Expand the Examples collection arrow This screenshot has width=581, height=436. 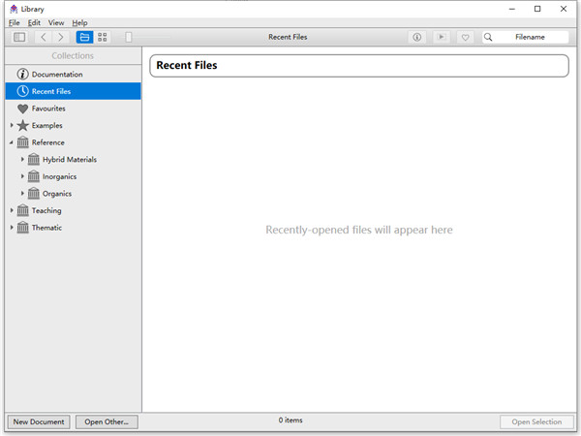tap(12, 125)
